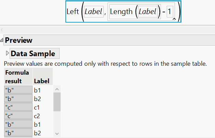The height and width of the screenshot is (138, 215).
Task: Click the Preview heading text
Action: [18, 40]
